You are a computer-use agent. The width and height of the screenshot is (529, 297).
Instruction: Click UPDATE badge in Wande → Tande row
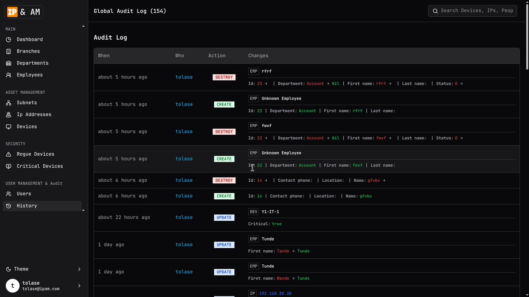coord(224,272)
